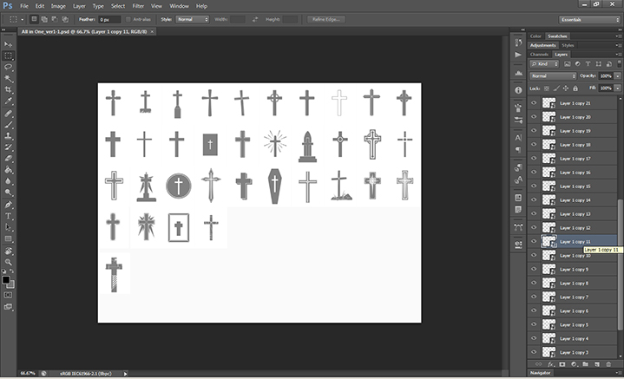
Task: Select the Type tool
Action: (9, 215)
